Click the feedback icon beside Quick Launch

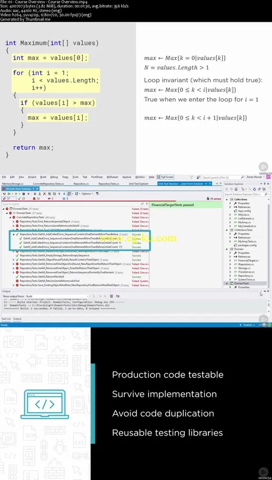198,177
